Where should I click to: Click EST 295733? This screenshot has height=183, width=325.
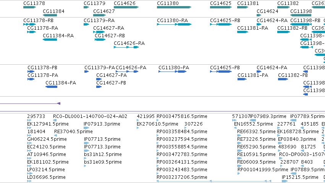[x=36, y=116]
